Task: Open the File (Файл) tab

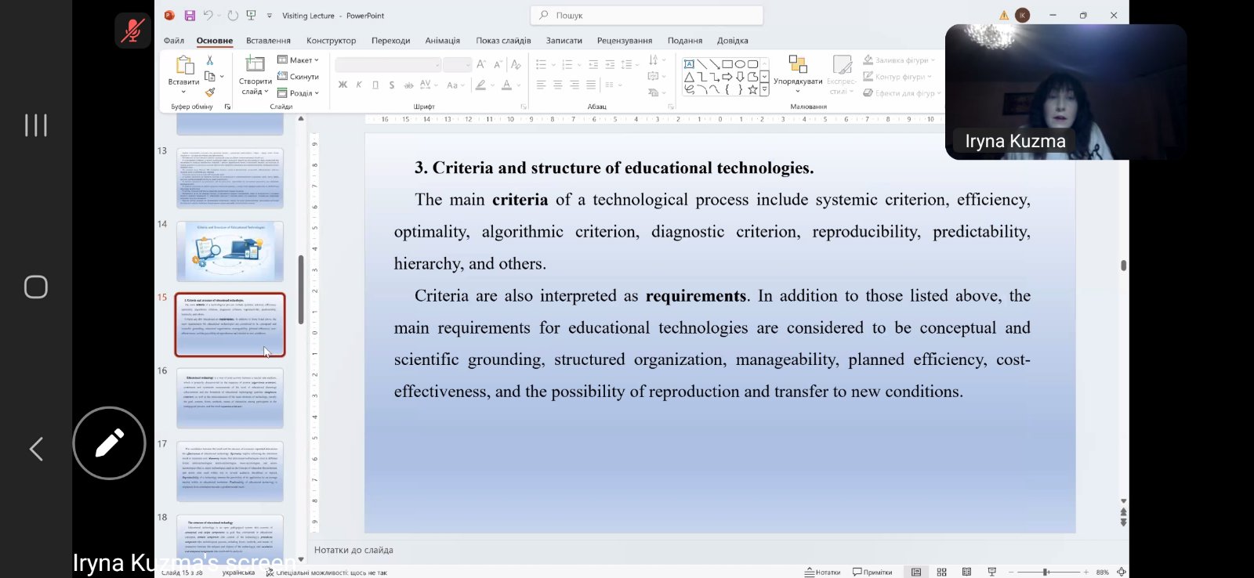Action: [174, 40]
